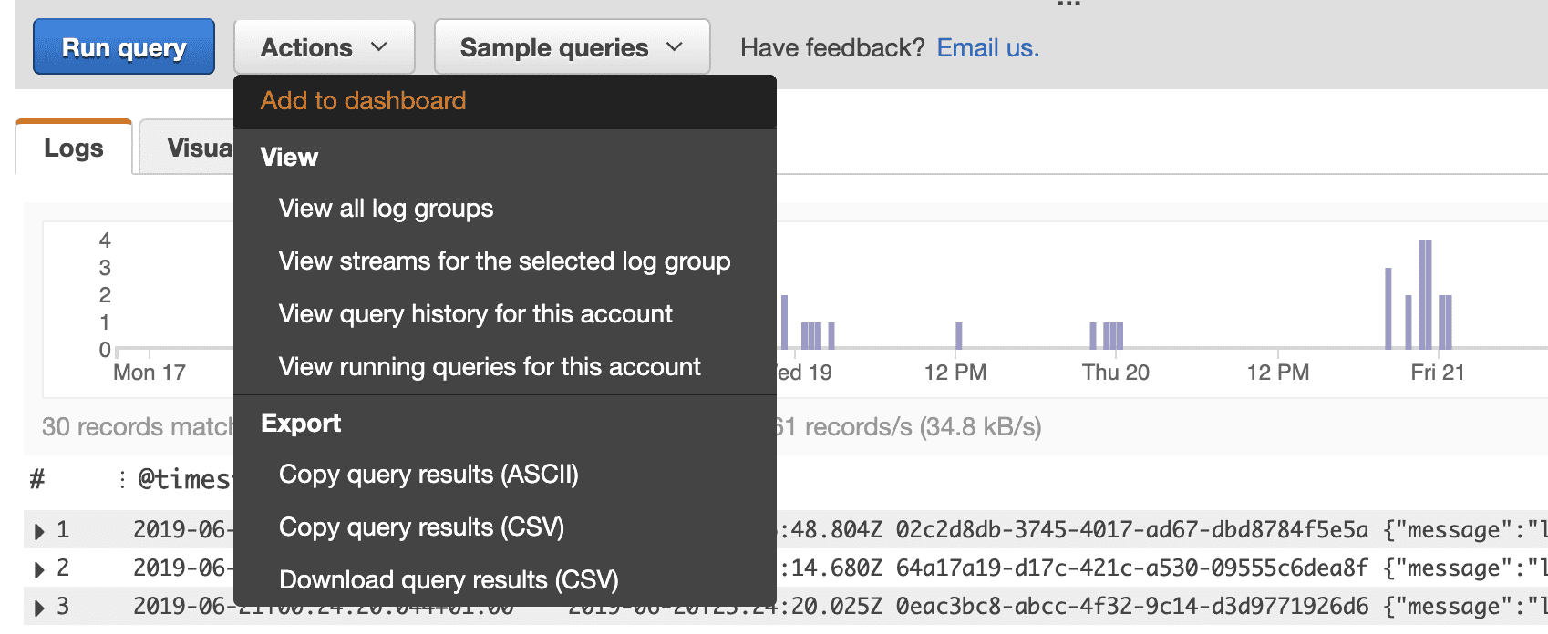This screenshot has height=634, width=1548.
Task: Click the # column header
Action: point(37,479)
